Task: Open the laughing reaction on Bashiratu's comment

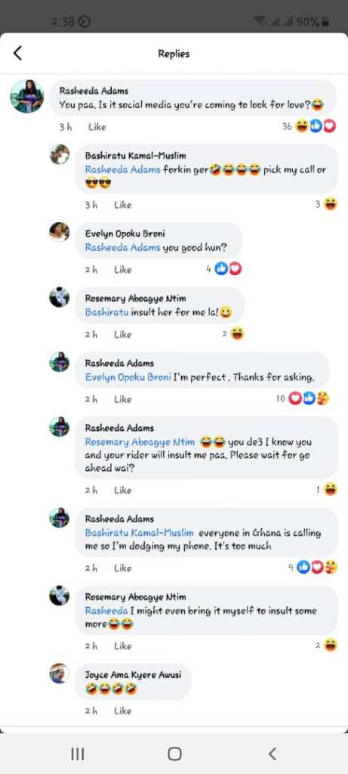Action: point(327,204)
